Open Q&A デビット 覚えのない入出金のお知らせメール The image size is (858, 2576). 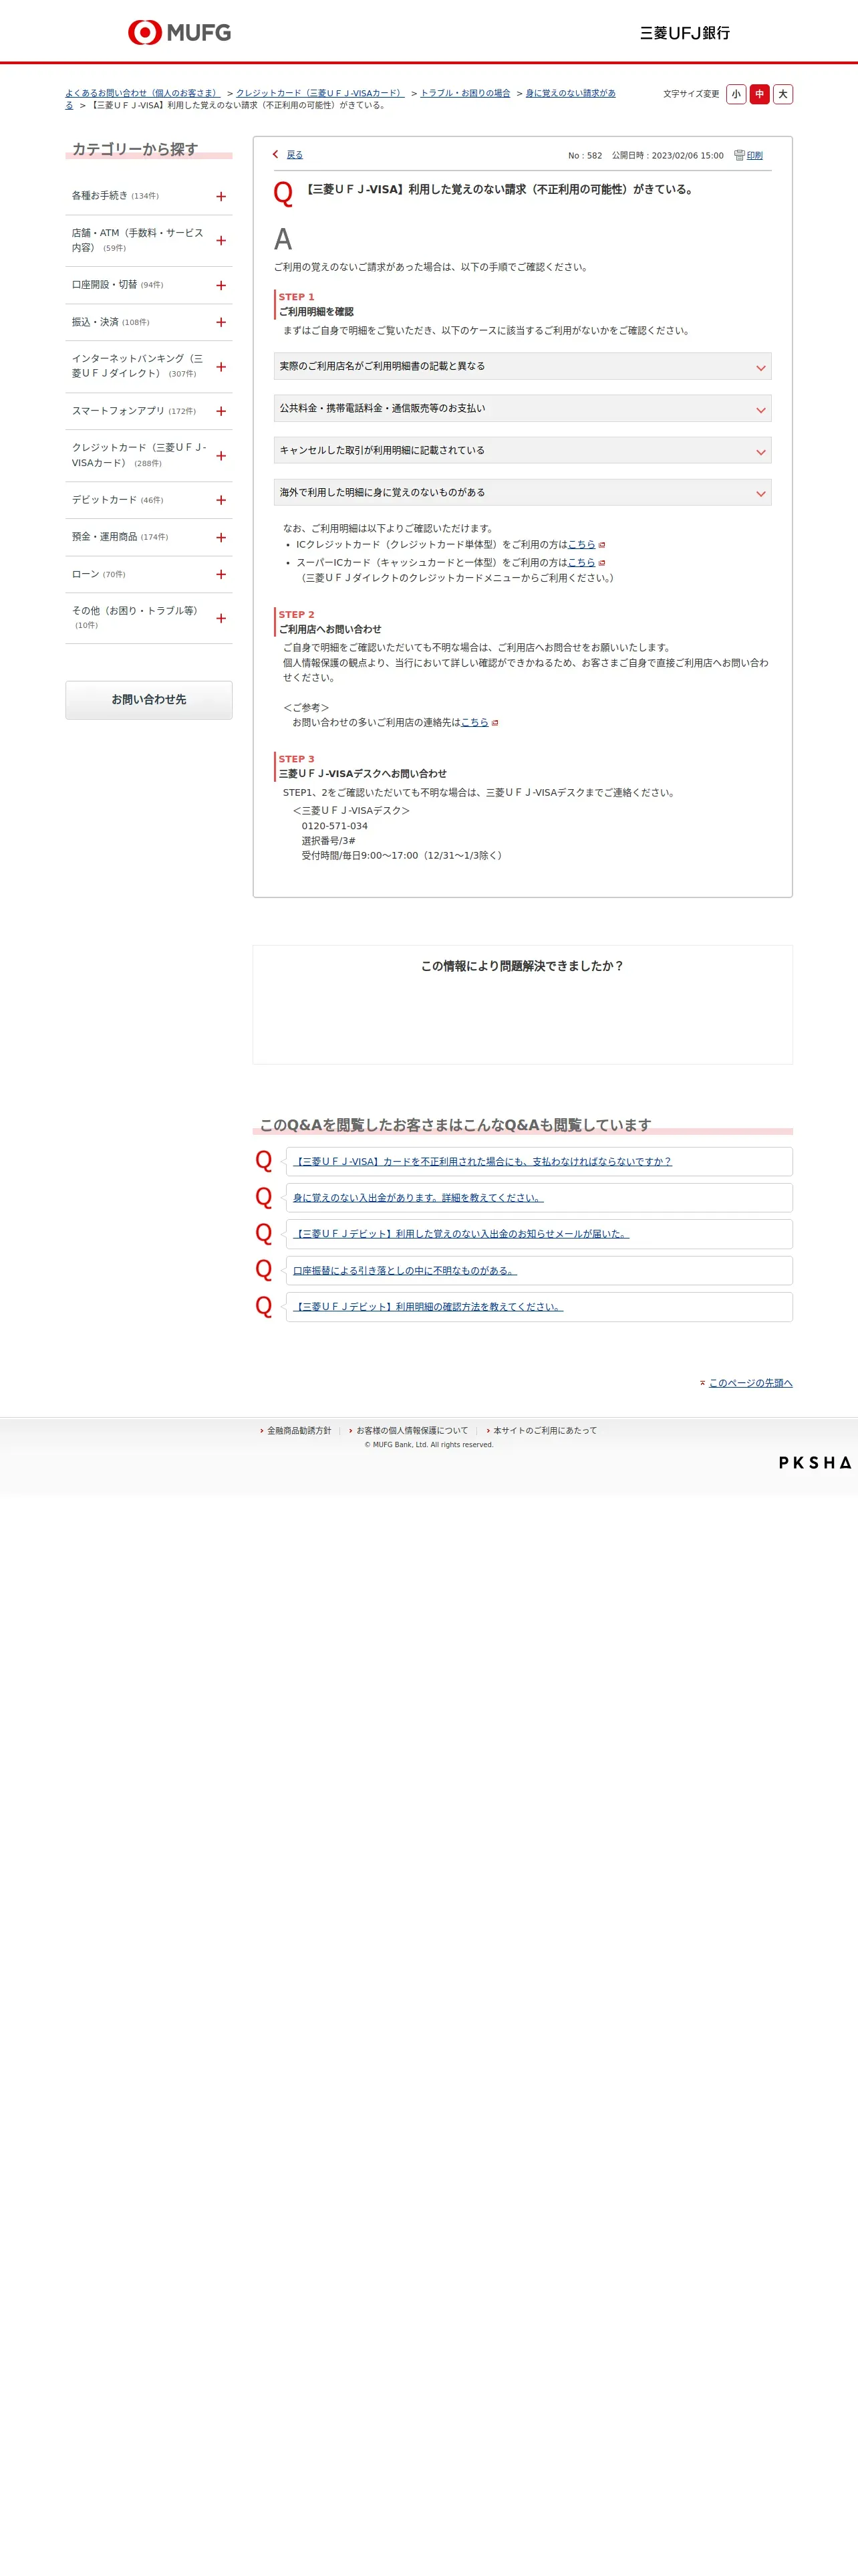tap(460, 1234)
